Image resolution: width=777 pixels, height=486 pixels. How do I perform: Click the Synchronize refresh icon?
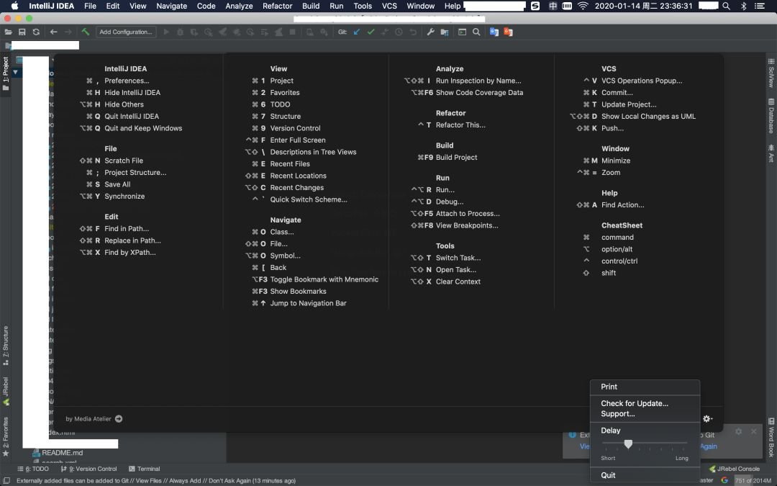coord(36,32)
